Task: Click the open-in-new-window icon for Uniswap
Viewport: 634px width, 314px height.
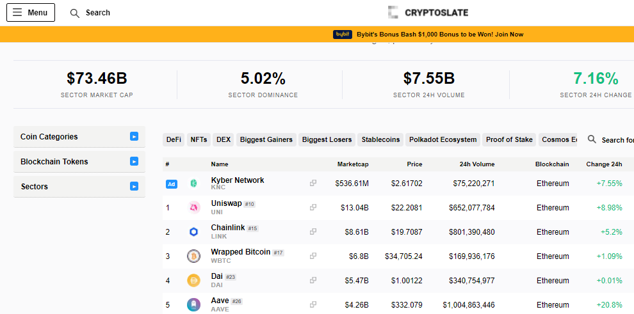Action: click(313, 207)
